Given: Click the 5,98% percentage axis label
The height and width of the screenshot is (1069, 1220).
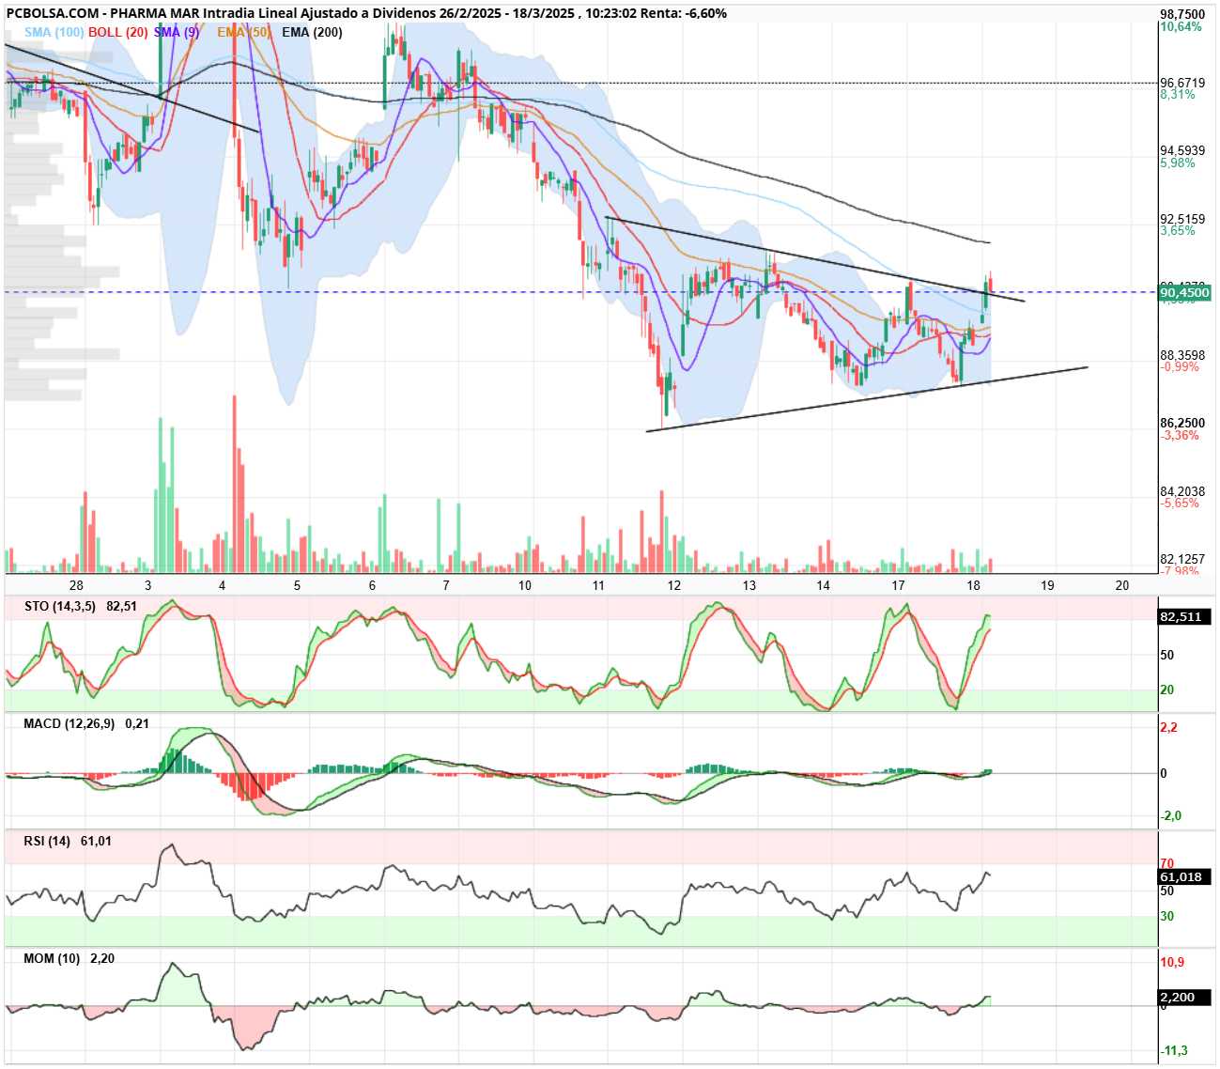Looking at the screenshot, I should point(1178,163).
